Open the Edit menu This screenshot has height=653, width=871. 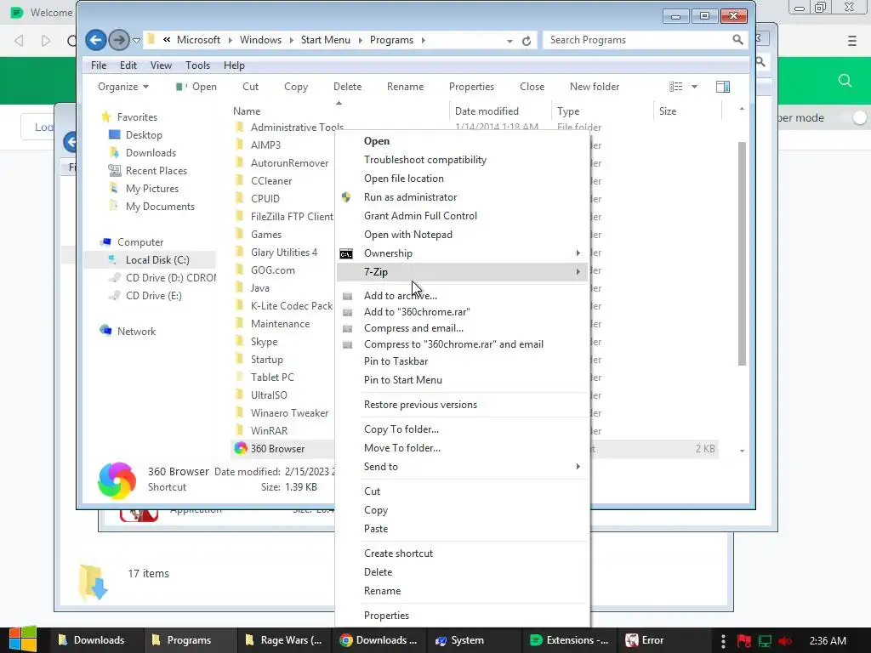tap(128, 65)
